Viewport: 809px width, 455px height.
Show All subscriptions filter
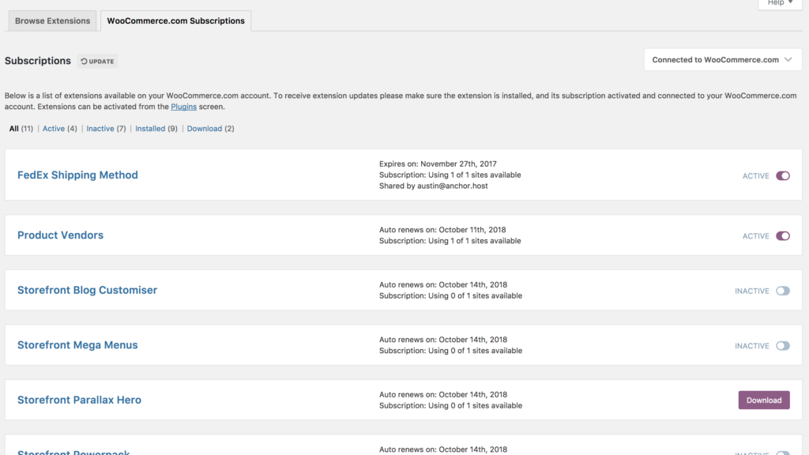coord(14,129)
